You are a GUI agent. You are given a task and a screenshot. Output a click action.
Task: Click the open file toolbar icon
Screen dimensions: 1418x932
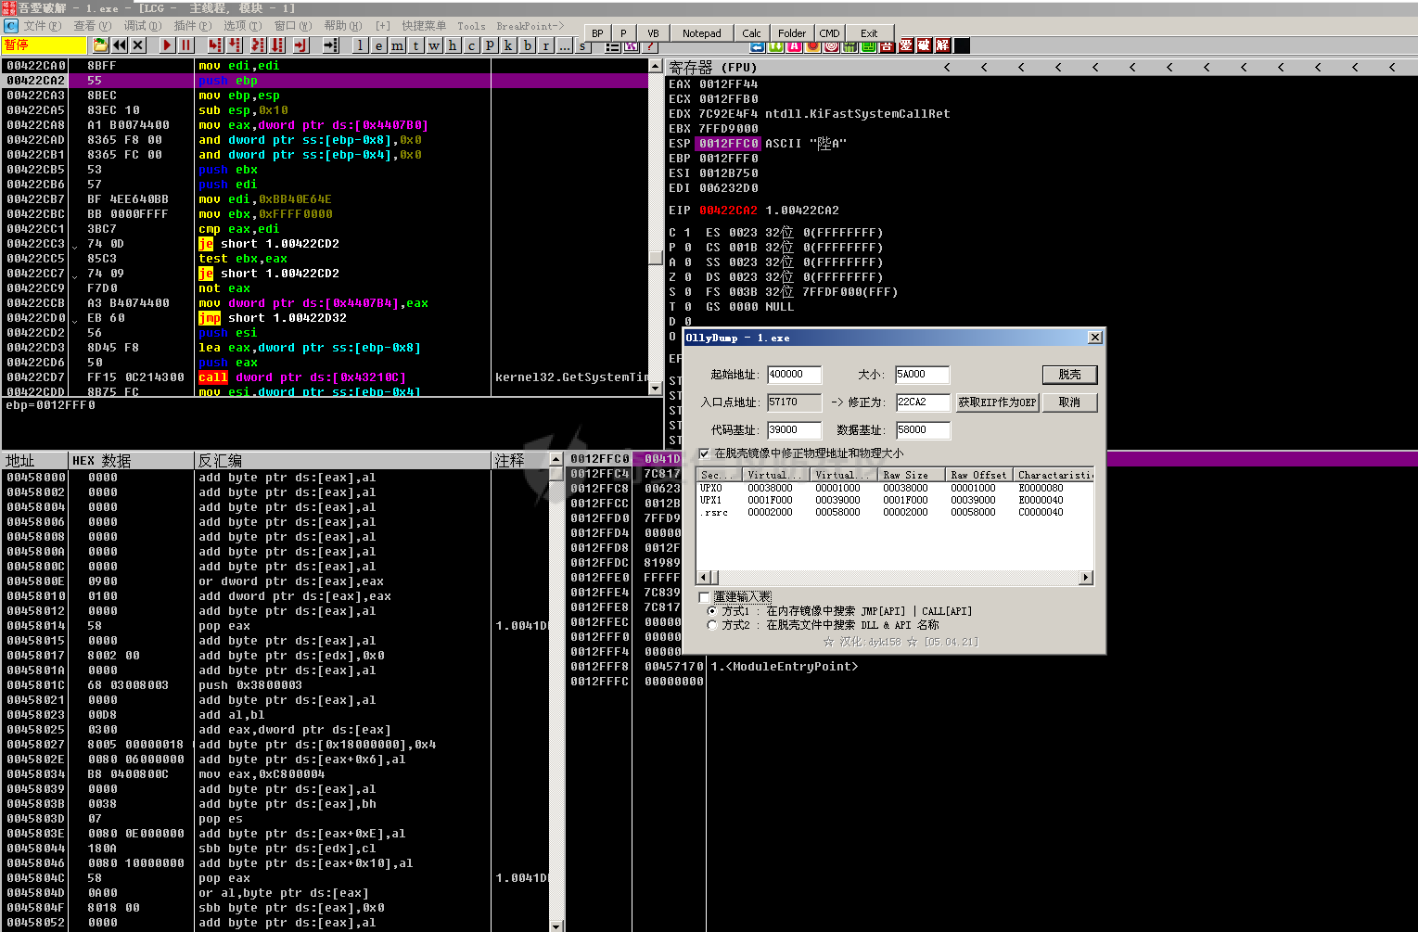tap(100, 45)
